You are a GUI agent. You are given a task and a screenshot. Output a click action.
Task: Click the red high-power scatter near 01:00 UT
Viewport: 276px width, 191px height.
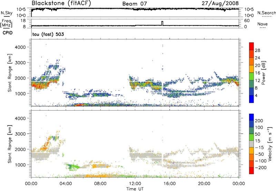[x=40, y=86]
